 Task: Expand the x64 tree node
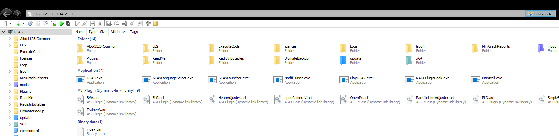(10, 124)
